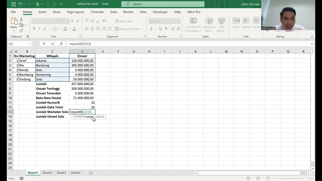Switch to Sheet2 tab
Image resolution: width=322 pixels, height=181 pixels.
point(47,173)
